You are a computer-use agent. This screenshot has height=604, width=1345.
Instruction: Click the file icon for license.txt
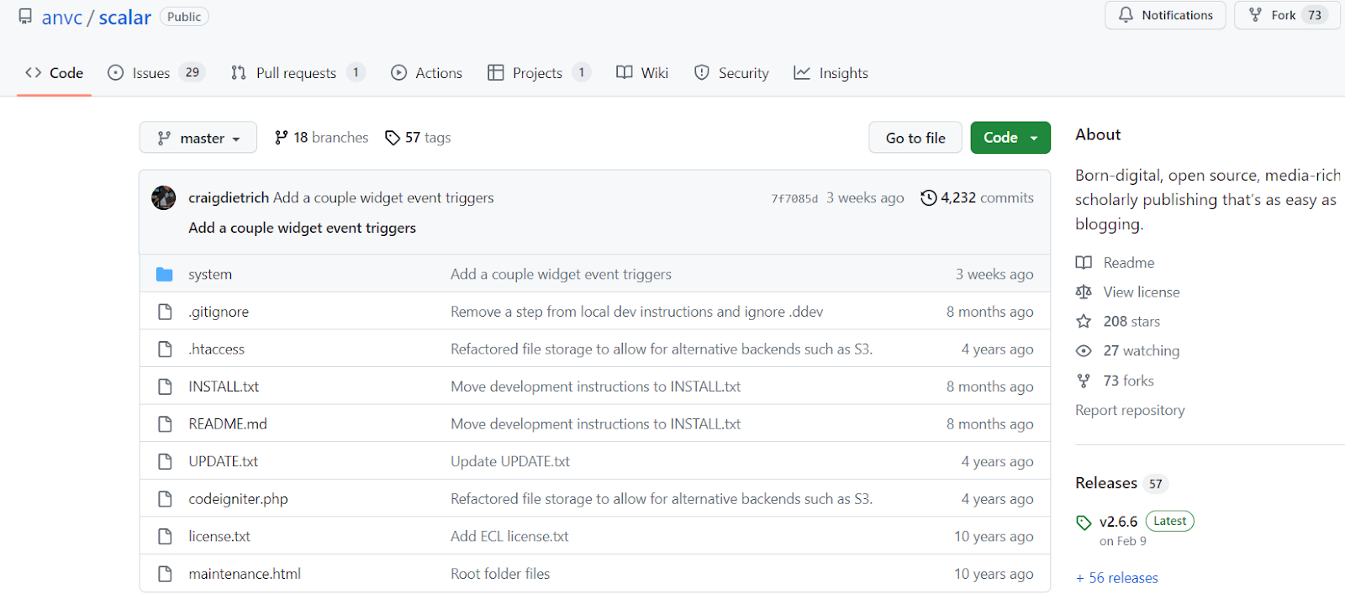[x=165, y=536]
